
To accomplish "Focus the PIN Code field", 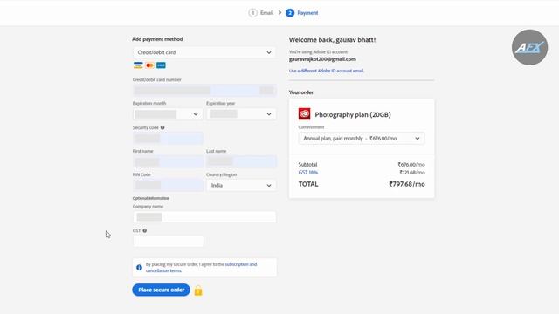I will [x=168, y=186].
